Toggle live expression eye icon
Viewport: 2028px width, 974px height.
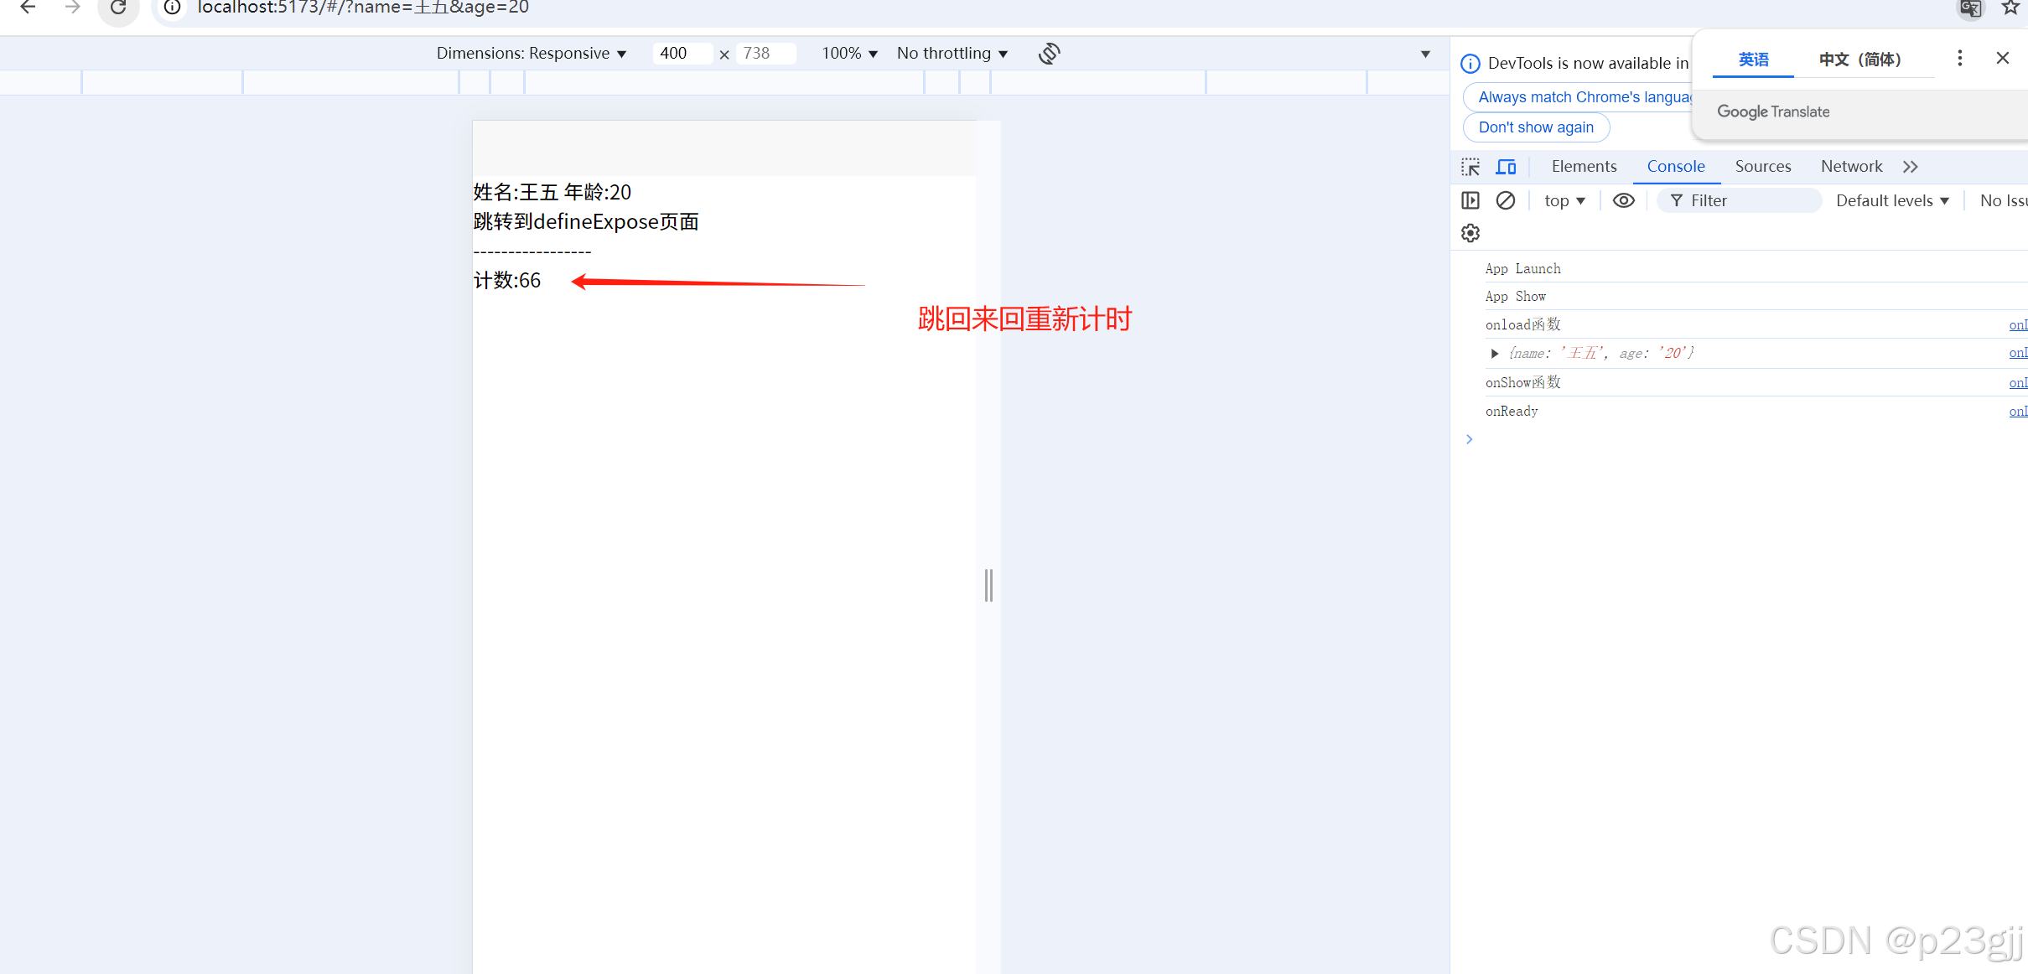[1623, 200]
